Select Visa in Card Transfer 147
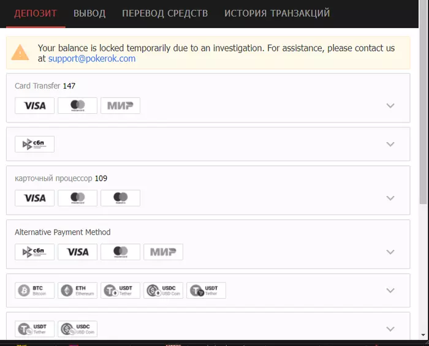429x346 pixels. click(35, 105)
